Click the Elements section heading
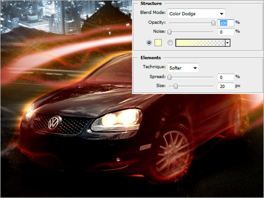 [150, 58]
